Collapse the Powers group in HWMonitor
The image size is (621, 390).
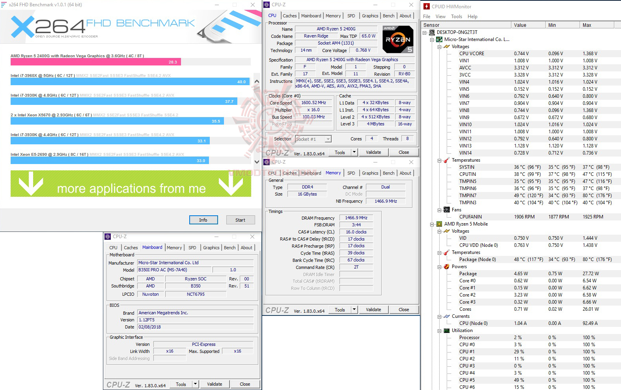click(439, 267)
